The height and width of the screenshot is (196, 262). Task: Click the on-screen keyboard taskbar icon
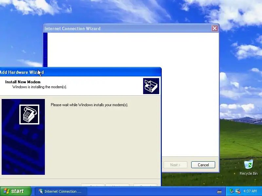(219, 191)
